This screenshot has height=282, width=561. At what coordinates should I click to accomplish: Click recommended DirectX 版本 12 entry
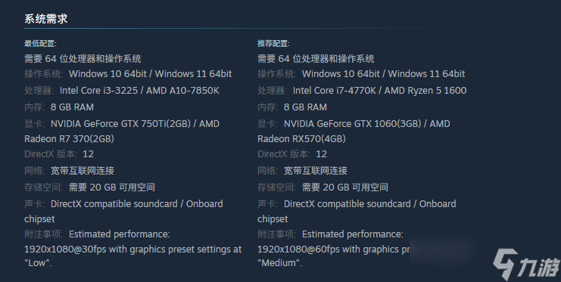pos(292,154)
